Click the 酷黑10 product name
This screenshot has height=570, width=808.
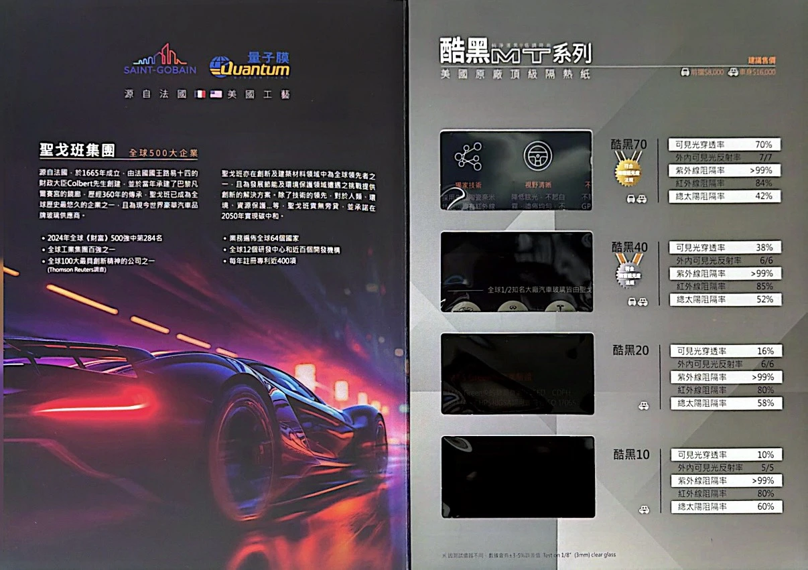[x=631, y=454]
